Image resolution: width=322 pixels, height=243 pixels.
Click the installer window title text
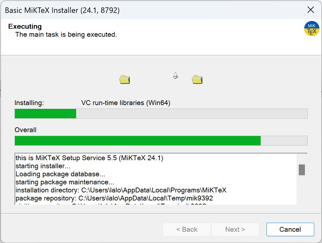(x=62, y=10)
